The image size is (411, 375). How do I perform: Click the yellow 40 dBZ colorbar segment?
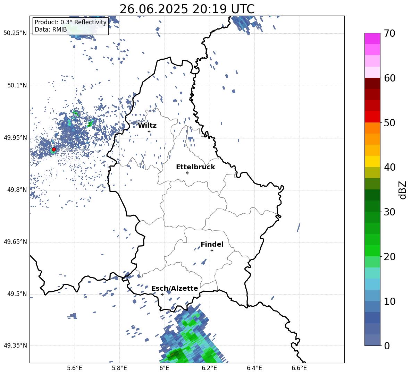(x=372, y=161)
